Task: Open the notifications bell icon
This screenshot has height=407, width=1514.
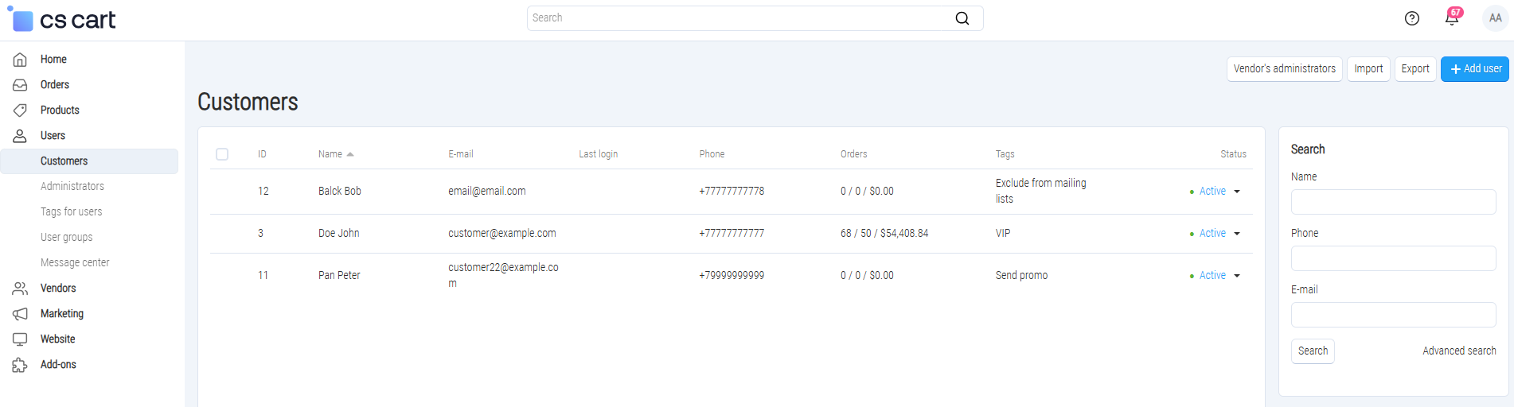Action: coord(1451,18)
